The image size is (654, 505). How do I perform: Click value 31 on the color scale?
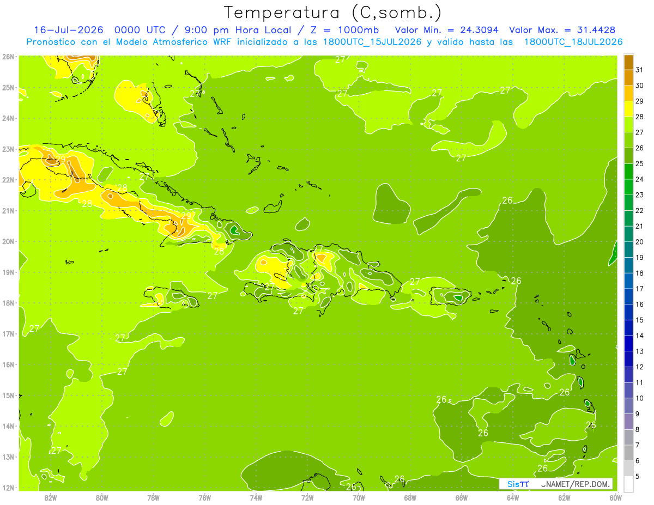click(640, 70)
